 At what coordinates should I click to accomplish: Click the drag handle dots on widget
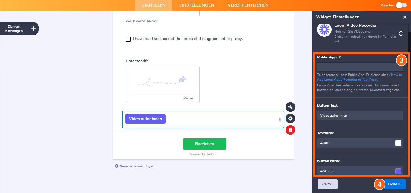coord(280,120)
